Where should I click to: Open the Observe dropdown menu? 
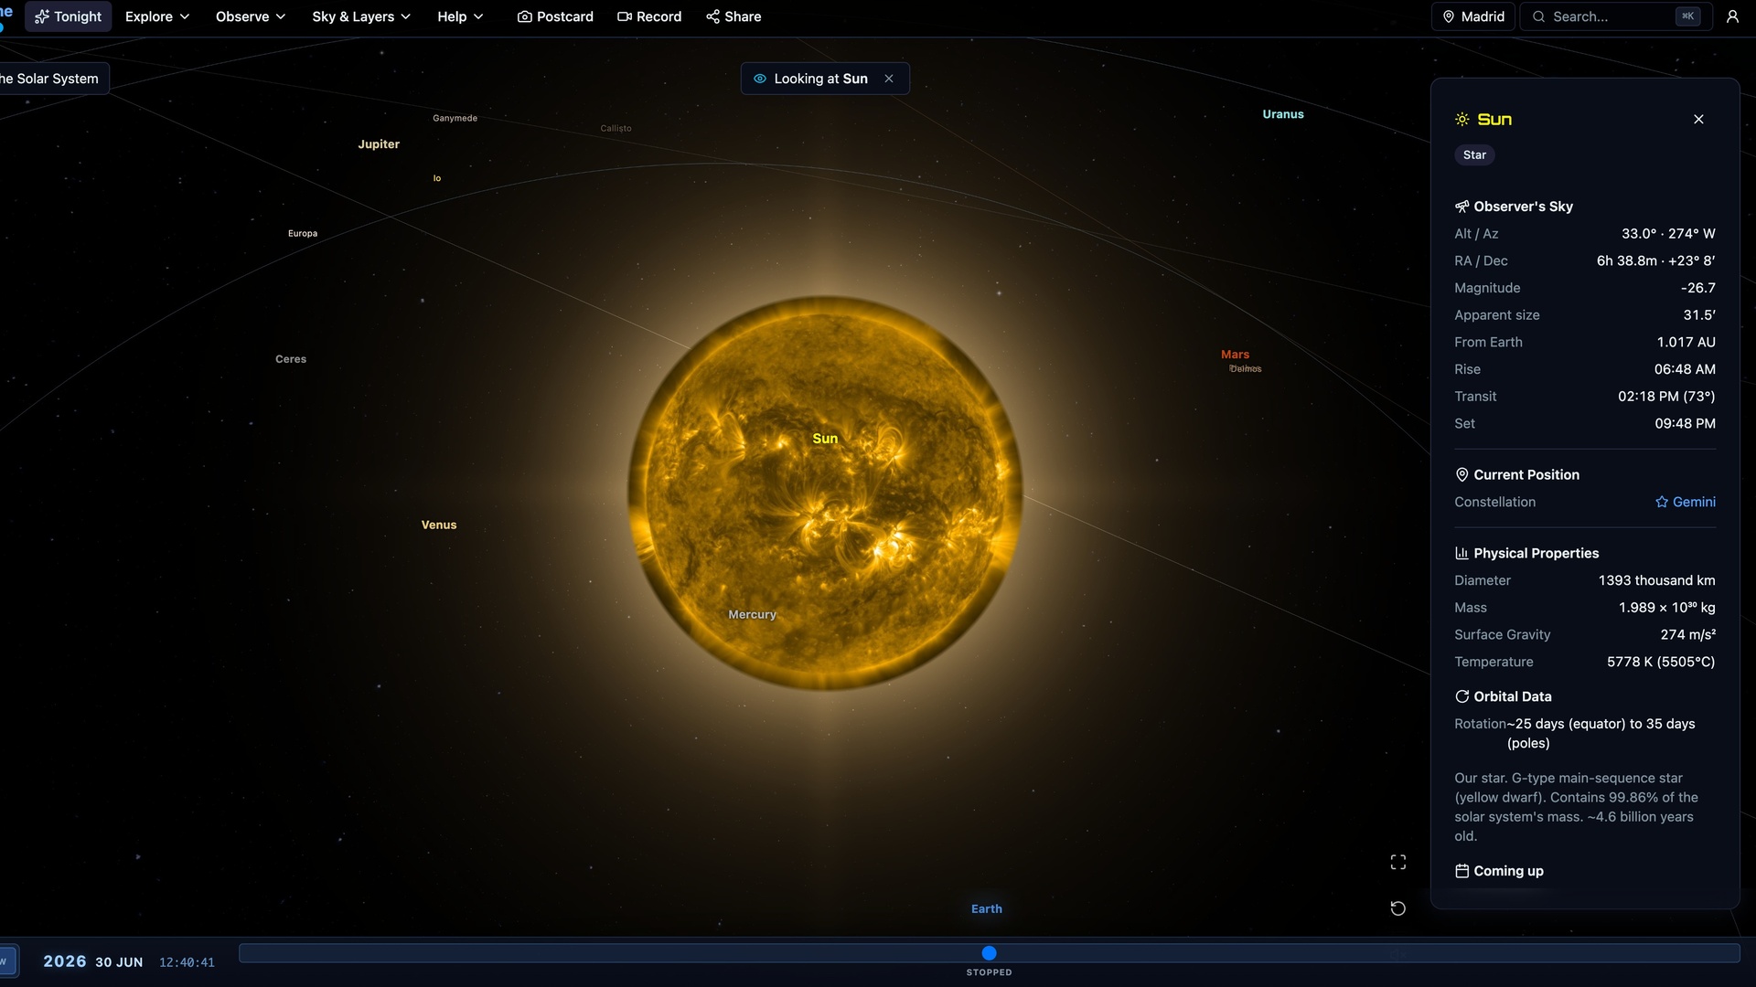tap(251, 16)
